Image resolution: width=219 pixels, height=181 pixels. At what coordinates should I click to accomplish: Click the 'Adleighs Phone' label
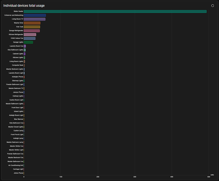[17, 77]
